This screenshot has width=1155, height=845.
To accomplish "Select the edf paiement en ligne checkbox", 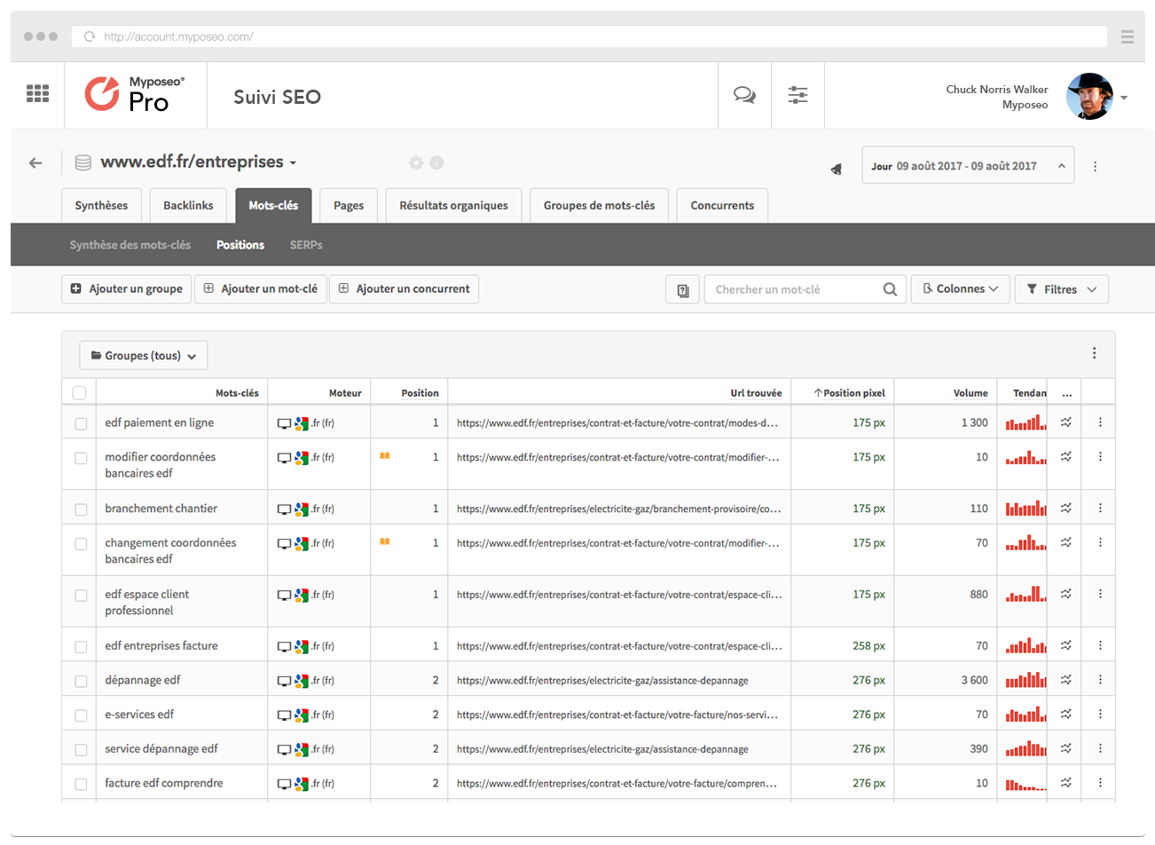I will click(81, 423).
